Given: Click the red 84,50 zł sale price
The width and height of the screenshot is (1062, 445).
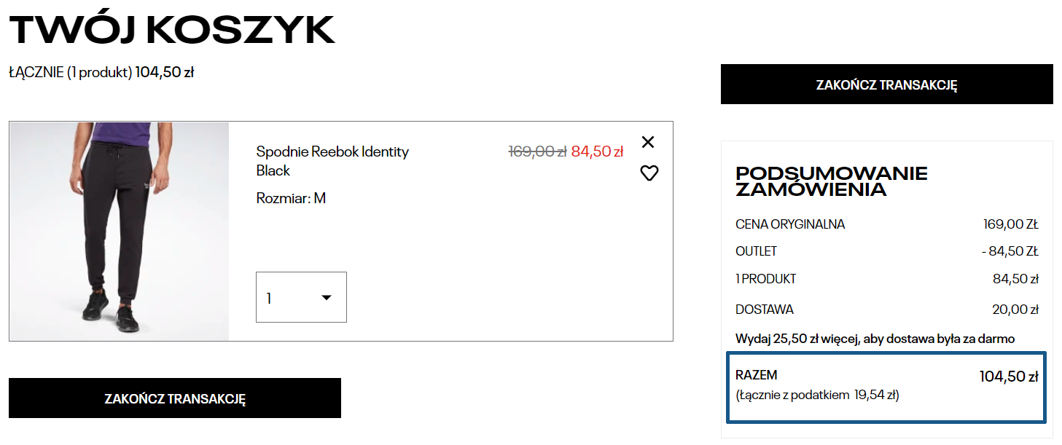Looking at the screenshot, I should point(597,151).
